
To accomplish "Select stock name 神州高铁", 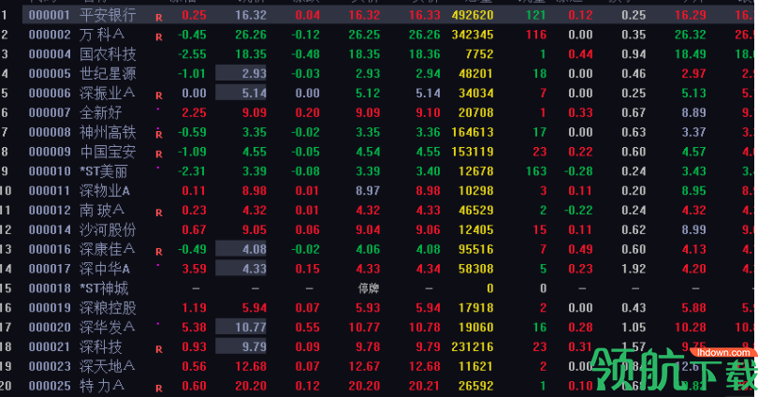I will point(108,132).
